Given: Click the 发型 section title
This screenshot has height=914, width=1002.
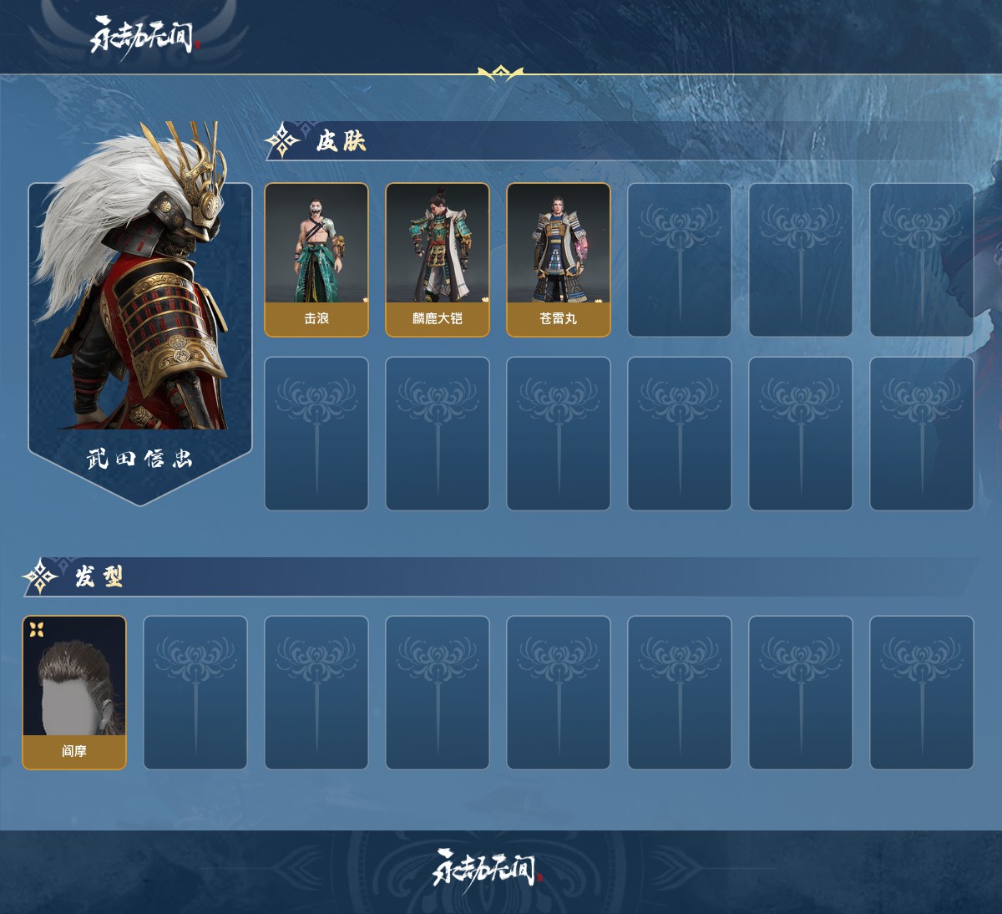Looking at the screenshot, I should (99, 576).
